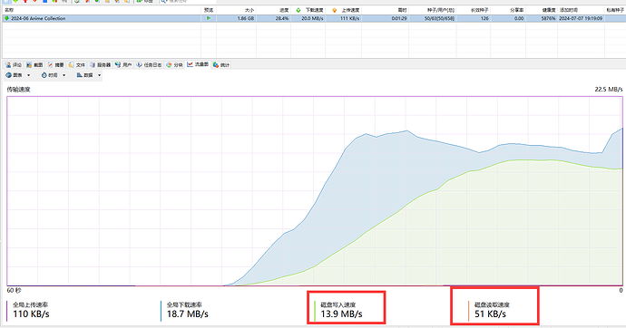Switch to the 分块 pieces tab
The height and width of the screenshot is (328, 626).
[x=174, y=64]
